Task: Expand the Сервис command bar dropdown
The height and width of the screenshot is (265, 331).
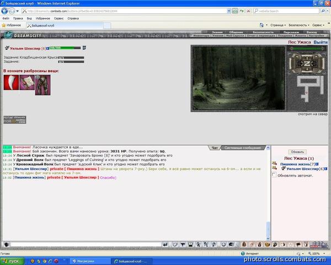Action: click(318, 25)
